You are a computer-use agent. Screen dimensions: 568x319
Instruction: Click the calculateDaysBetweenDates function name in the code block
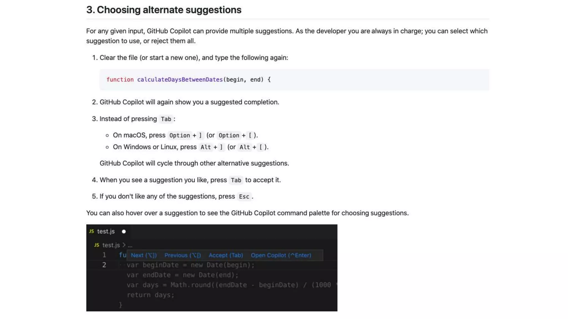pyautogui.click(x=180, y=80)
